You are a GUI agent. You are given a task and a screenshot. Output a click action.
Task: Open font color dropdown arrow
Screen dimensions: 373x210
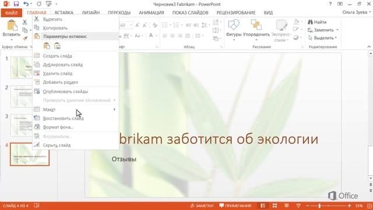156,36
